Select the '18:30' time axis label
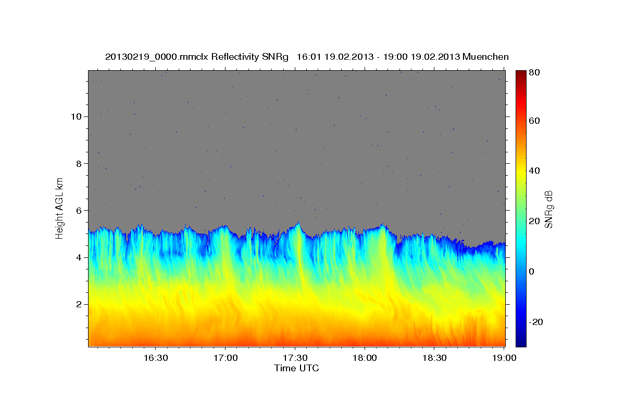The image size is (625, 416). (x=434, y=358)
